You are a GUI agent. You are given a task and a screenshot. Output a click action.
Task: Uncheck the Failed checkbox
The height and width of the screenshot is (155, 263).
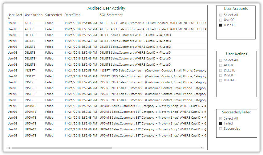pyautogui.click(x=221, y=124)
